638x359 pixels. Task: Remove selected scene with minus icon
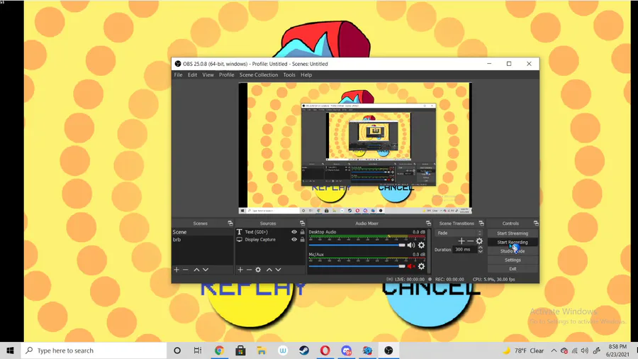coord(186,270)
